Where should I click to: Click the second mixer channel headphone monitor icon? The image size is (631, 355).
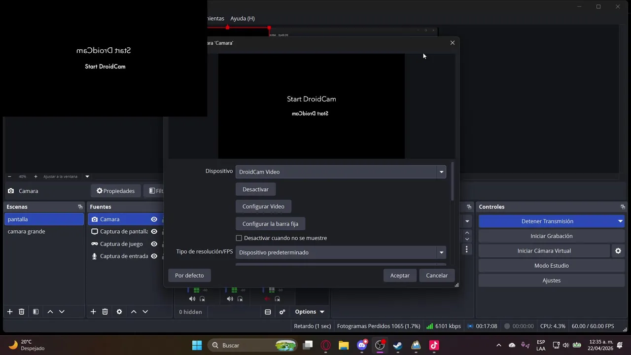(240, 299)
